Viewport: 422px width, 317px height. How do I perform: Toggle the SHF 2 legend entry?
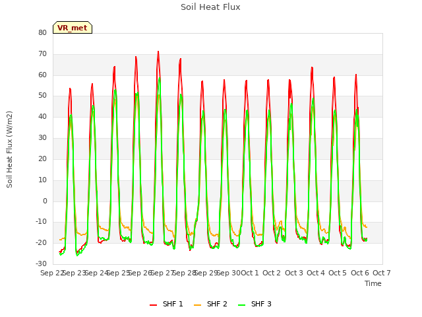(210, 304)
